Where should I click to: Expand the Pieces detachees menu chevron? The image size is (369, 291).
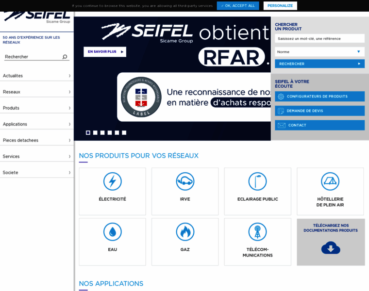[69, 140]
